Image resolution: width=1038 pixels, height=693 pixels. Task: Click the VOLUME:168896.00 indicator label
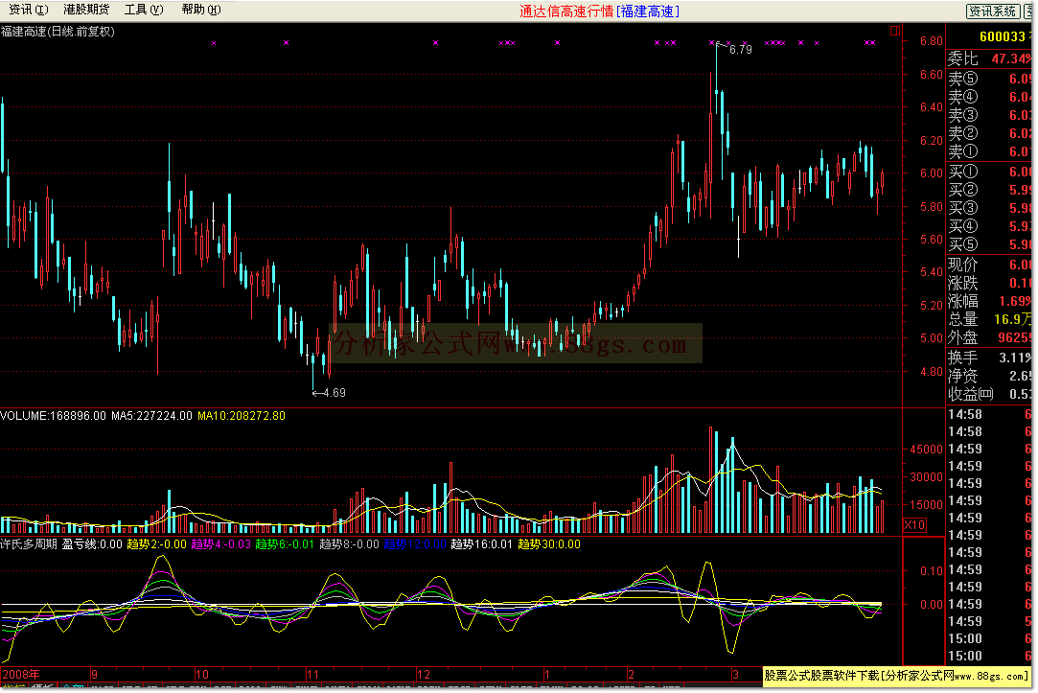(53, 416)
